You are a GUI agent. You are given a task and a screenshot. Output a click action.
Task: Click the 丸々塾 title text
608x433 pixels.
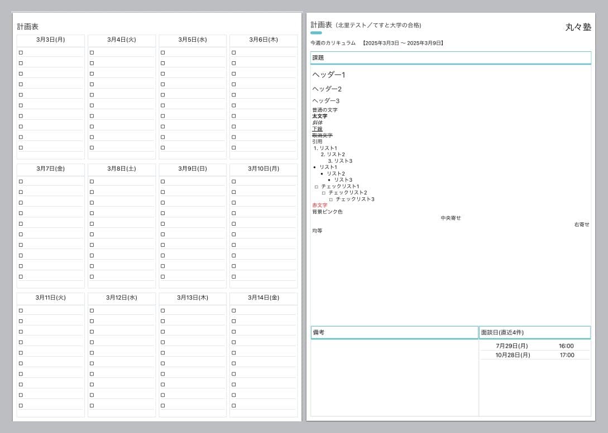[578, 27]
